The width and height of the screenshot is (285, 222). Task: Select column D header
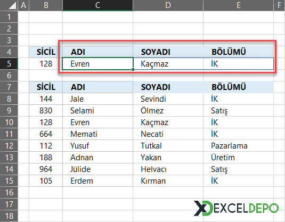tap(168, 5)
